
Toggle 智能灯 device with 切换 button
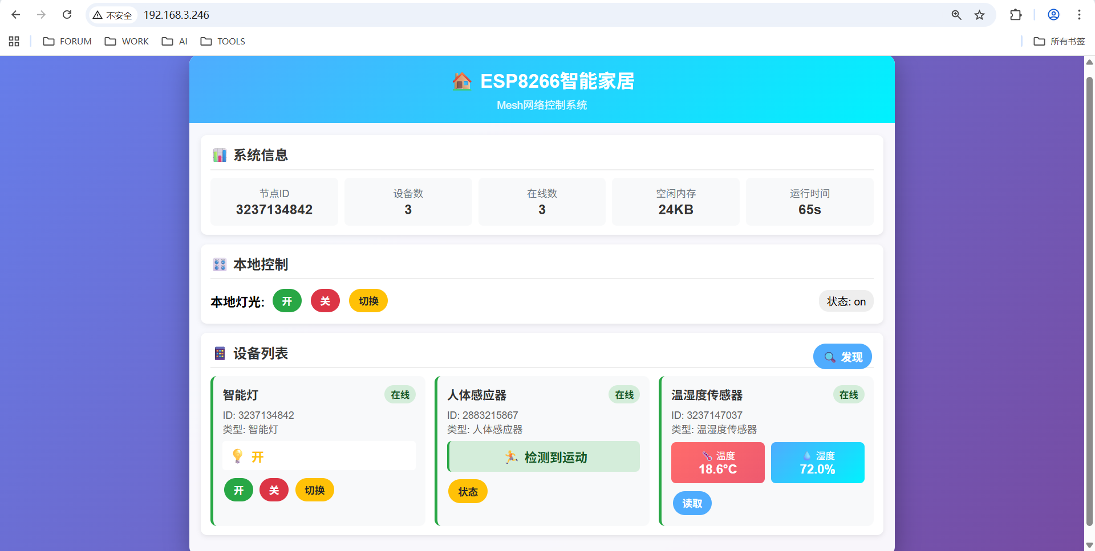point(315,490)
